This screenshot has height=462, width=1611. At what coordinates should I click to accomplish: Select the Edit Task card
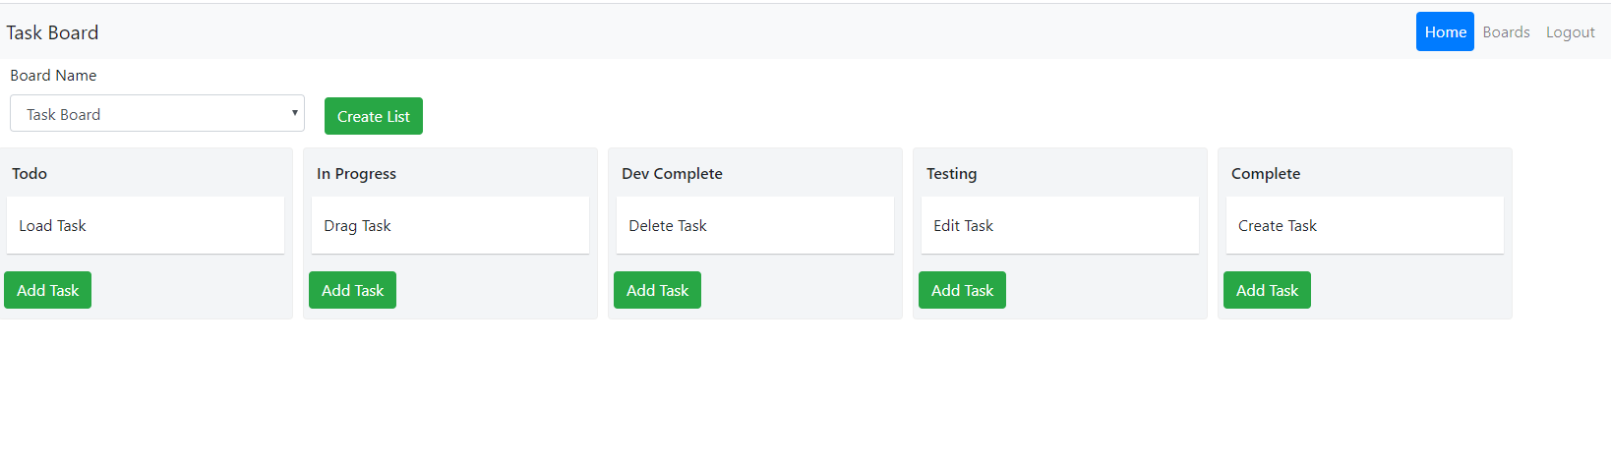(x=1060, y=225)
